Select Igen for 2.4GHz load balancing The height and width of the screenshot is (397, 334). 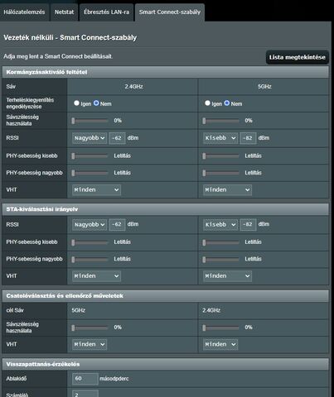(x=76, y=103)
